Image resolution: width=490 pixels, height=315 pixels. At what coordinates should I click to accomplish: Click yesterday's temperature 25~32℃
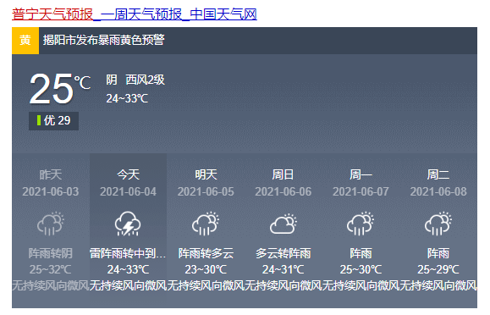[51, 269]
